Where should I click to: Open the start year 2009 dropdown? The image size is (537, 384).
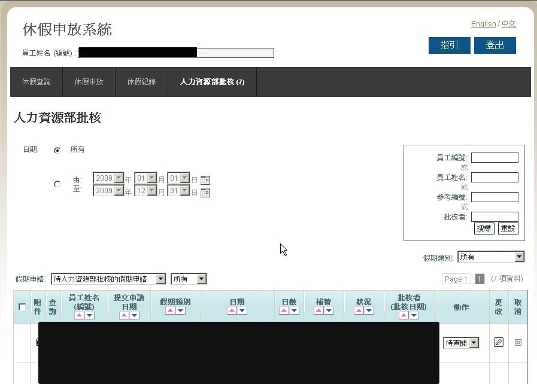pos(108,178)
